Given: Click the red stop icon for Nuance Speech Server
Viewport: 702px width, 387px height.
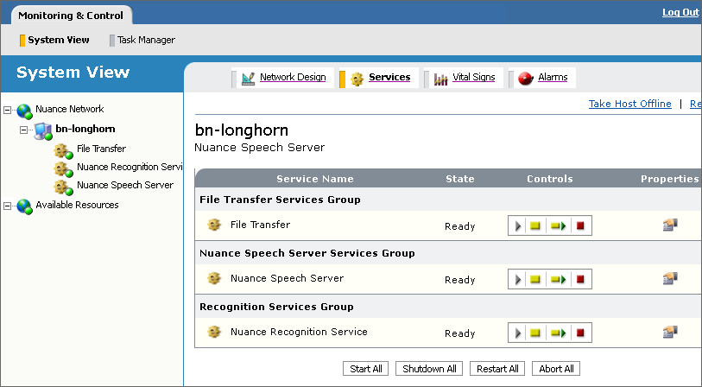Looking at the screenshot, I should click(580, 280).
